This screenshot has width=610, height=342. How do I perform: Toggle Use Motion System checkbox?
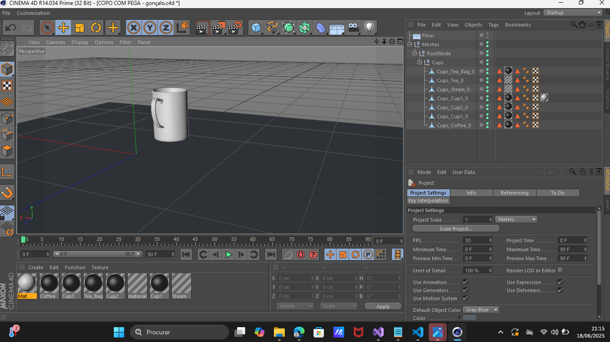pos(465,298)
